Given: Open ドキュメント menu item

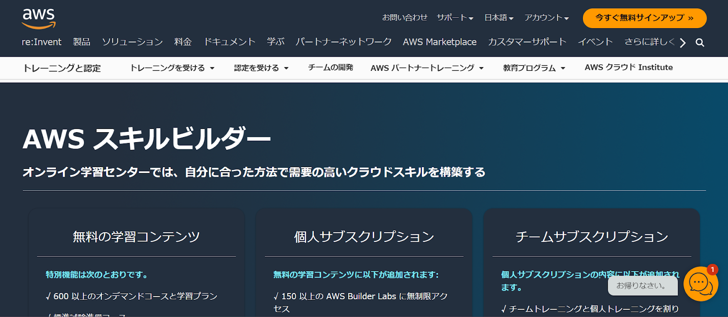Looking at the screenshot, I should tap(229, 42).
